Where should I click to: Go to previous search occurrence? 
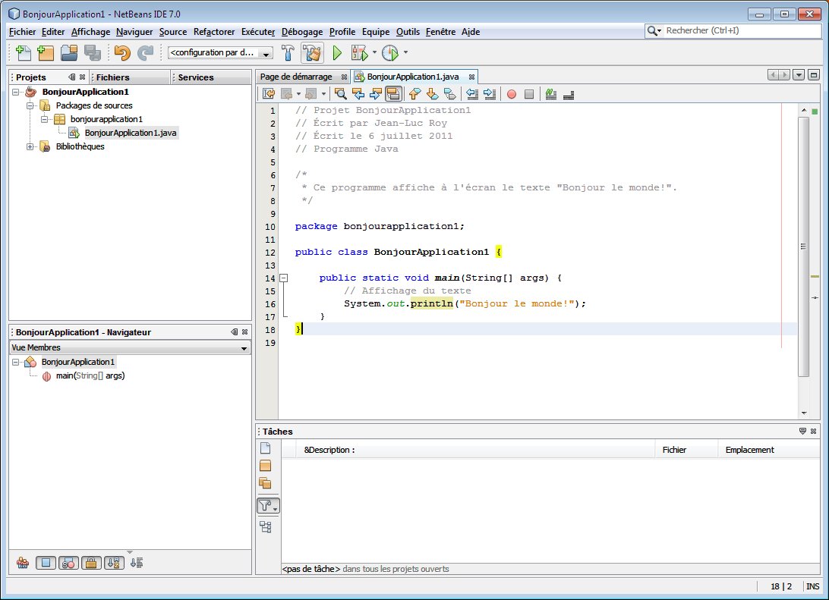[x=358, y=94]
